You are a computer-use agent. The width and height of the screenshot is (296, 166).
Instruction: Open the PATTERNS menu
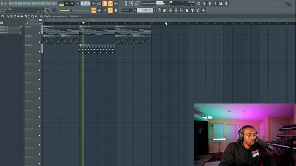click(x=27, y=3)
